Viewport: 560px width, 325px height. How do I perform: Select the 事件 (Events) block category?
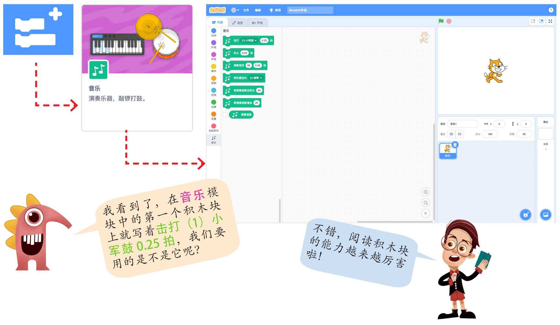[214, 68]
